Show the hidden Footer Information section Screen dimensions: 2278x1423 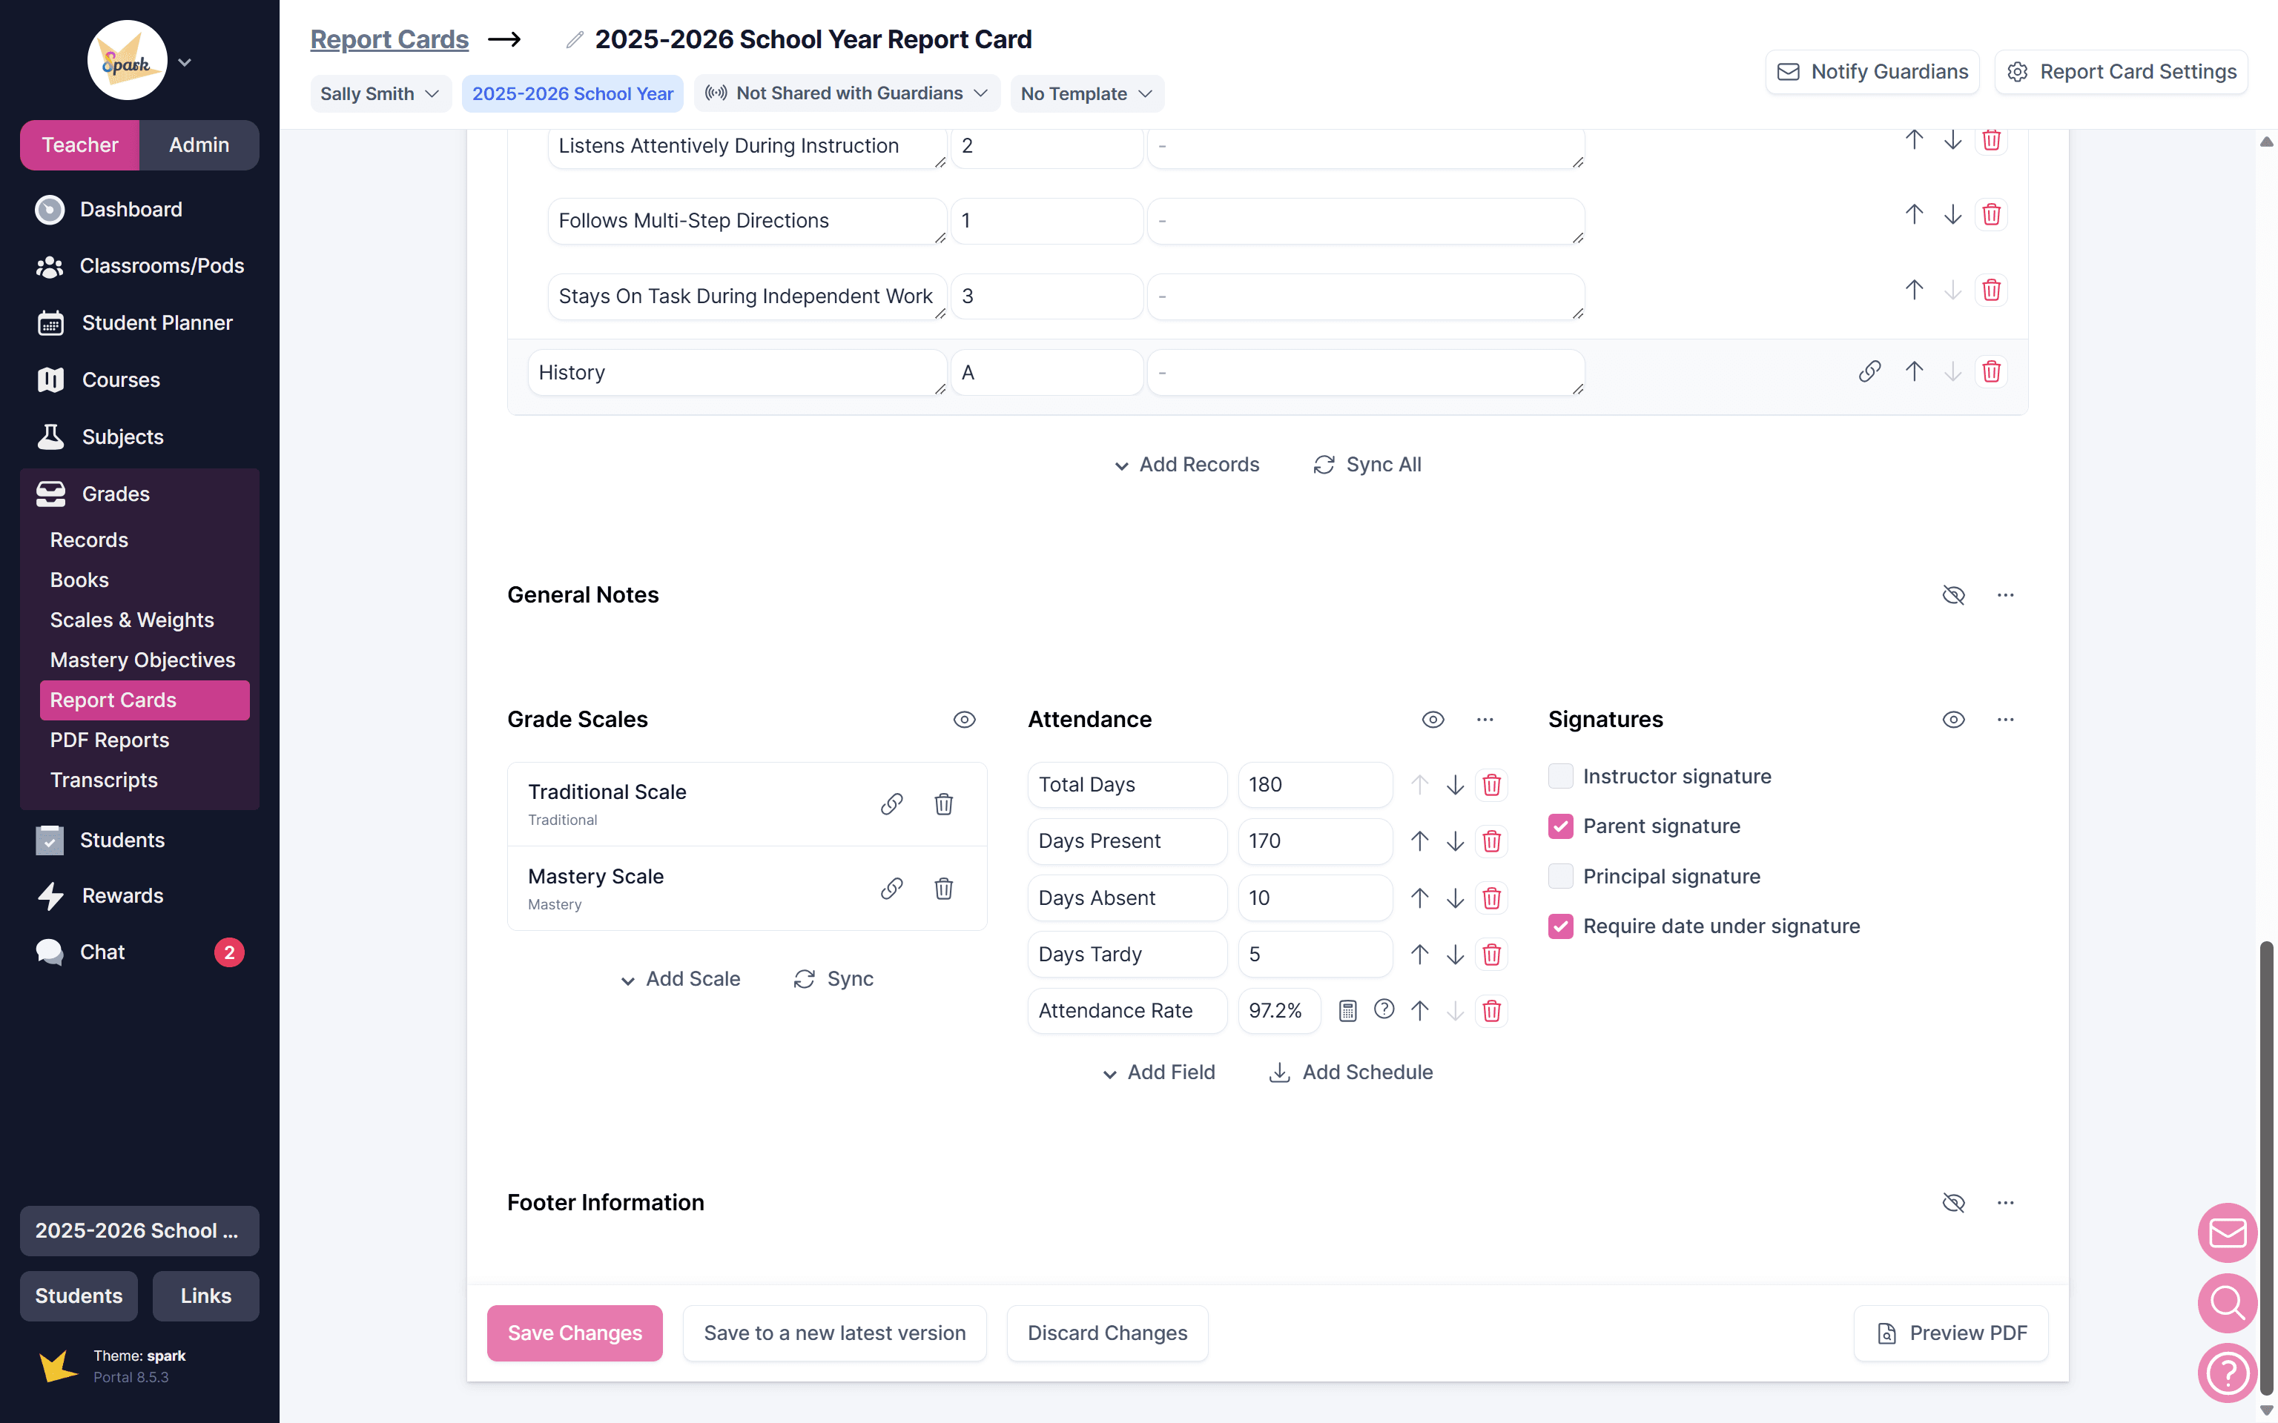(1954, 1203)
